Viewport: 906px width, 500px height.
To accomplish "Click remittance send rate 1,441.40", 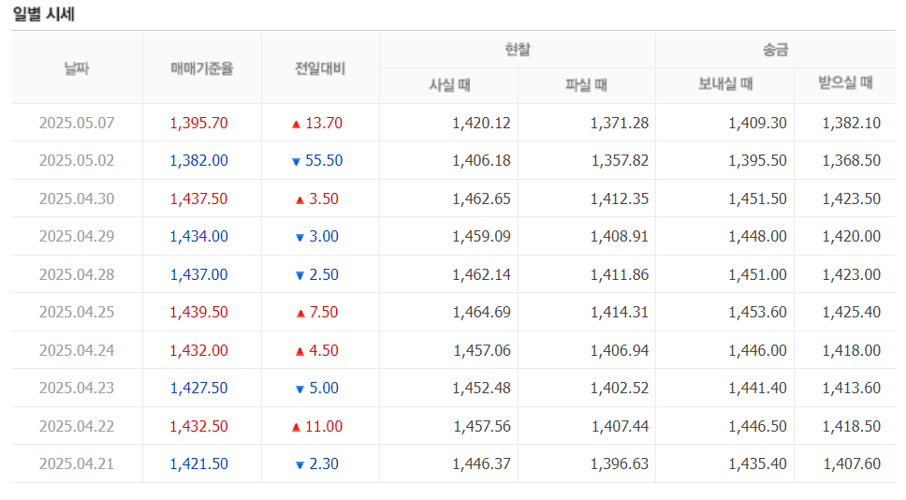I will 757,388.
